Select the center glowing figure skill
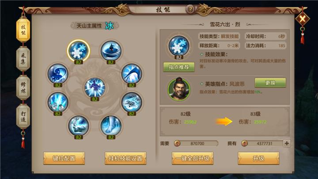 95,88
